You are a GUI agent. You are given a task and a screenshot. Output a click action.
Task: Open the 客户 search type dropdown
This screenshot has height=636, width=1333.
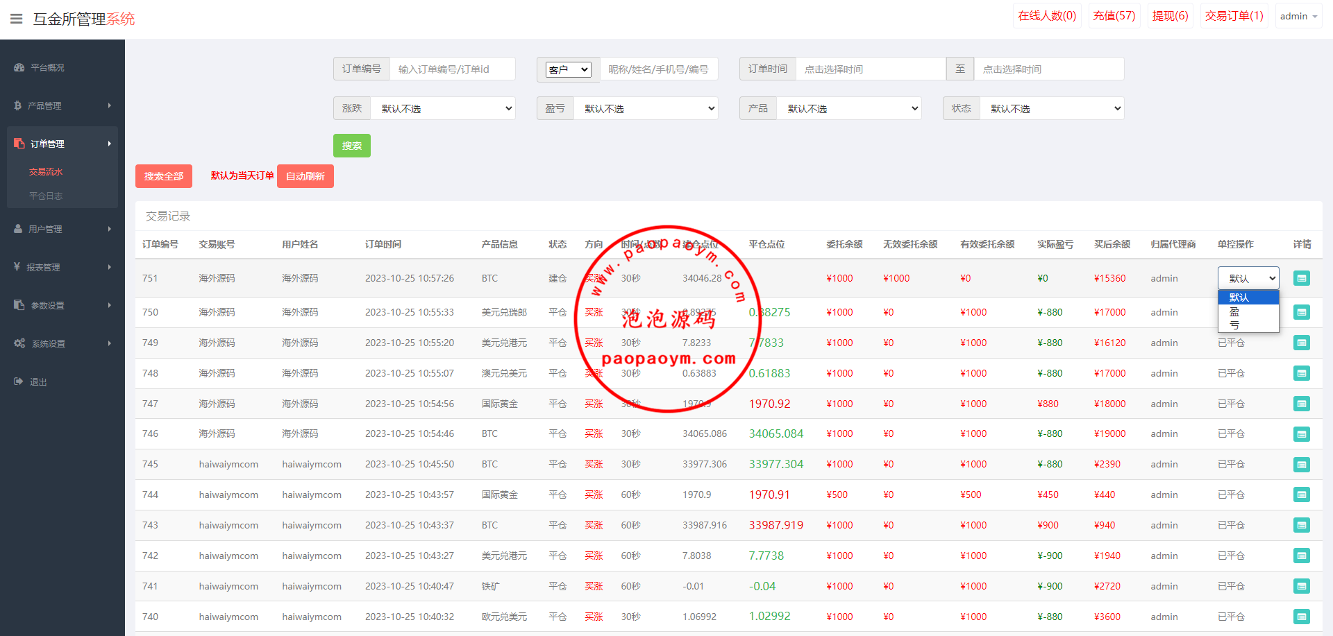pos(568,69)
